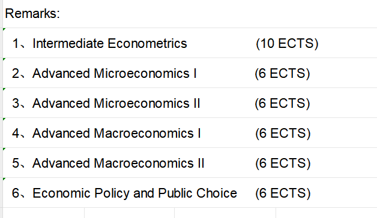377x218 pixels.
Task: Click green error indicator on Econometrics row
Action: click(x=4, y=29)
